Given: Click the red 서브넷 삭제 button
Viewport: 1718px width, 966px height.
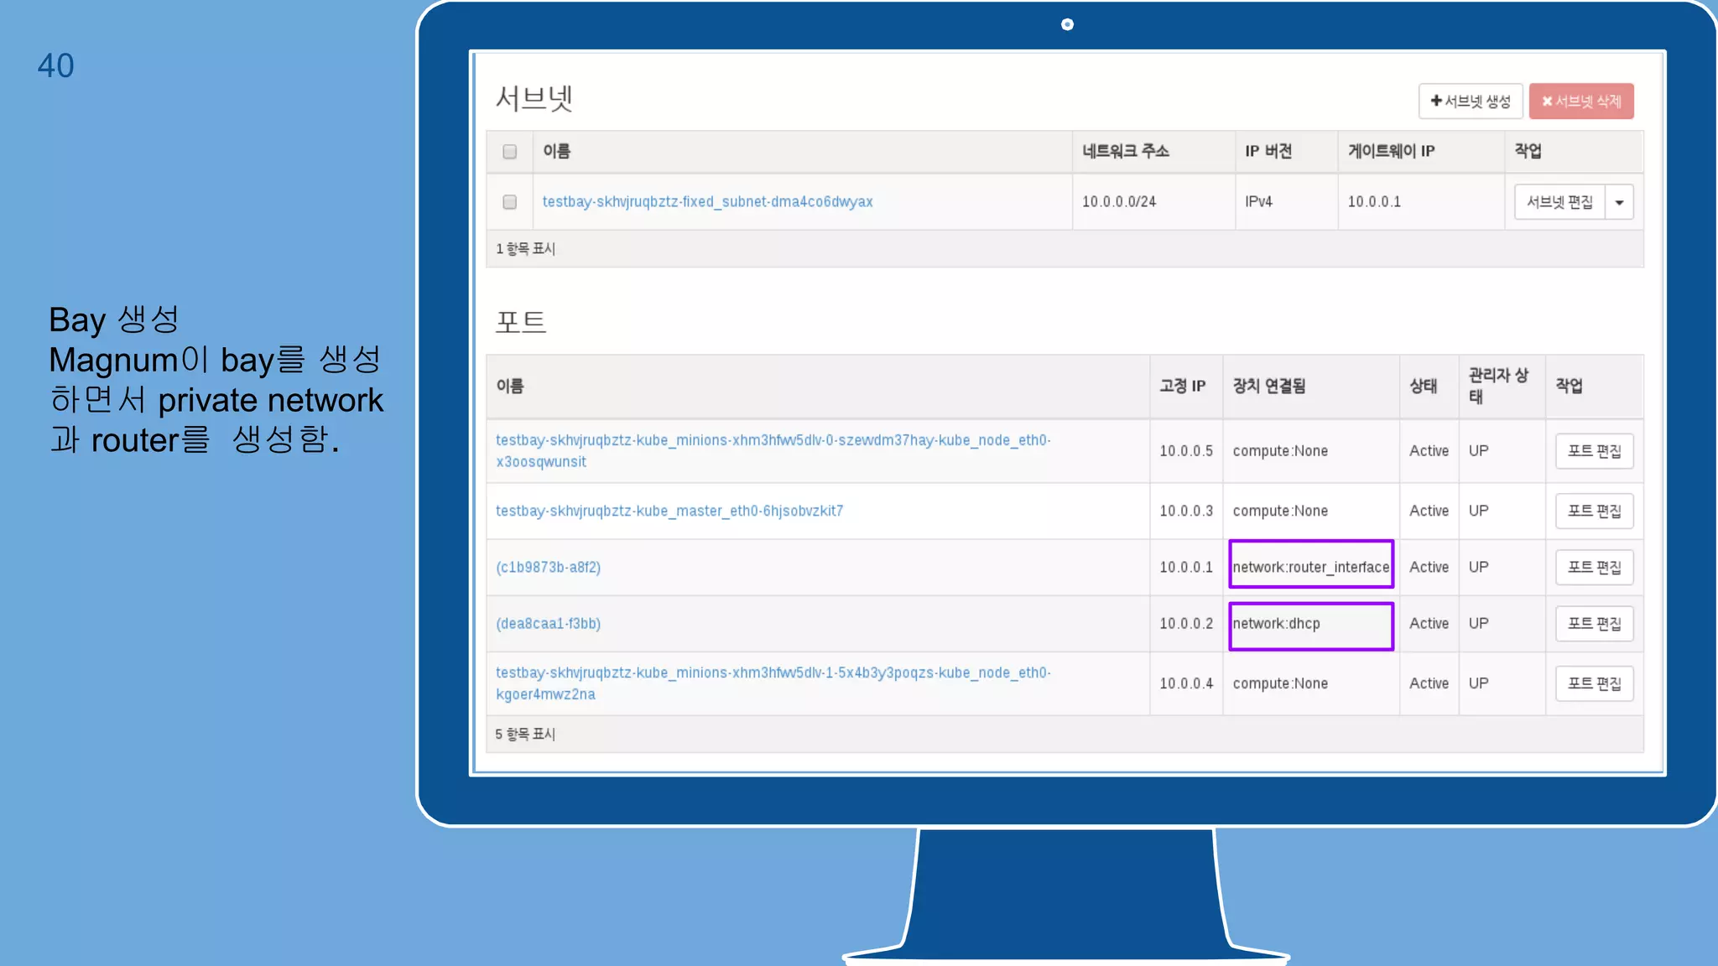Looking at the screenshot, I should pyautogui.click(x=1580, y=101).
